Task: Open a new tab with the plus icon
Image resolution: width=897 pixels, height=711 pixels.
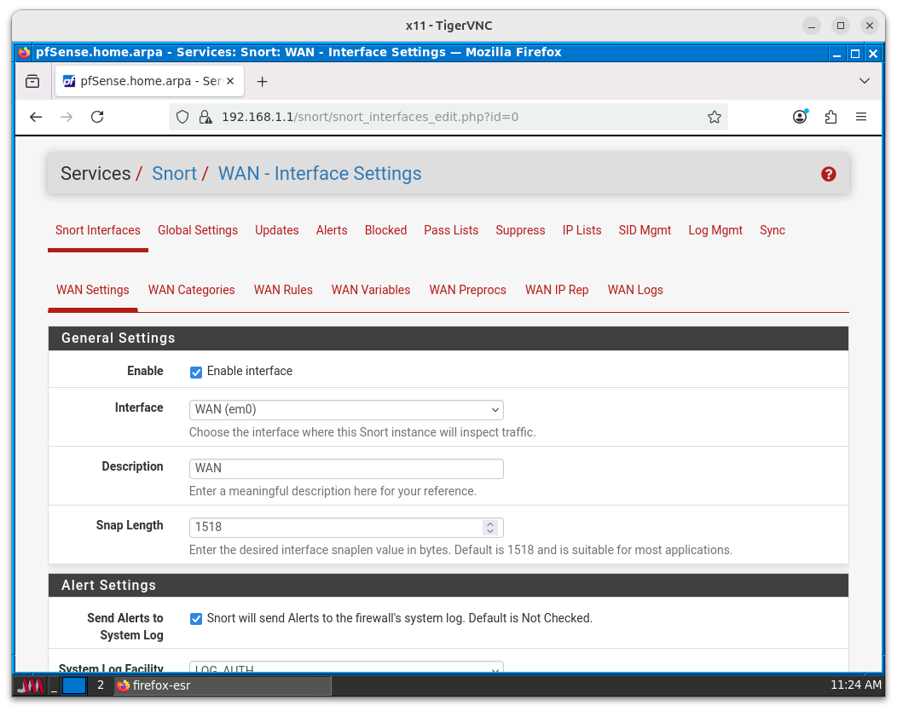Action: 262,82
